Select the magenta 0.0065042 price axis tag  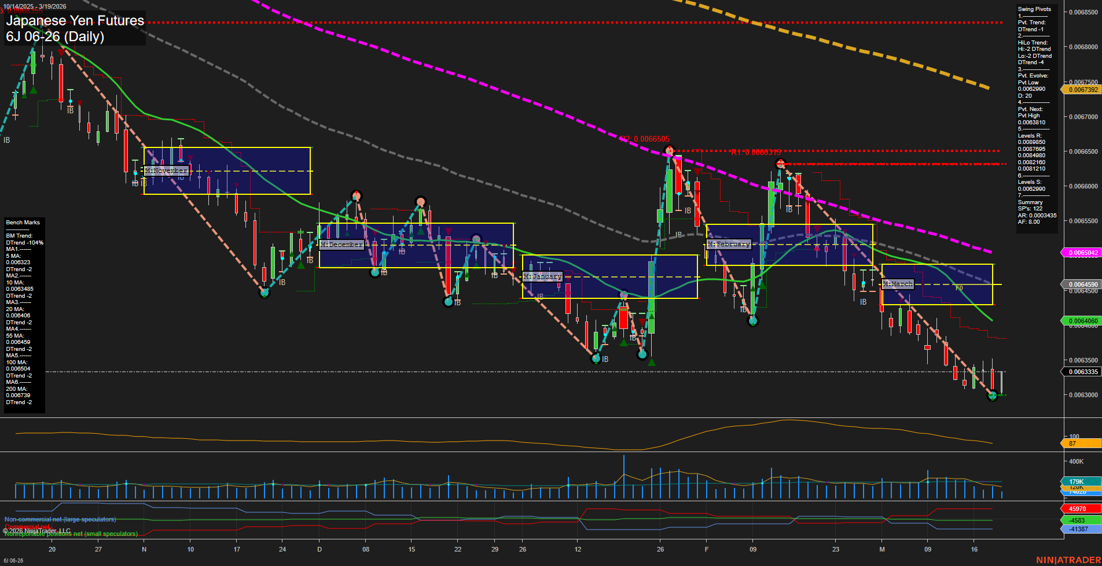tap(1081, 253)
